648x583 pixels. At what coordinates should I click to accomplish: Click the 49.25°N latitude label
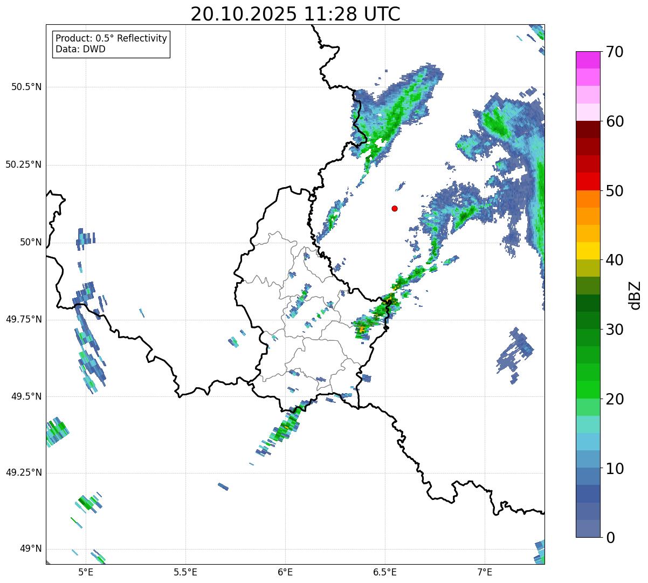24,472
